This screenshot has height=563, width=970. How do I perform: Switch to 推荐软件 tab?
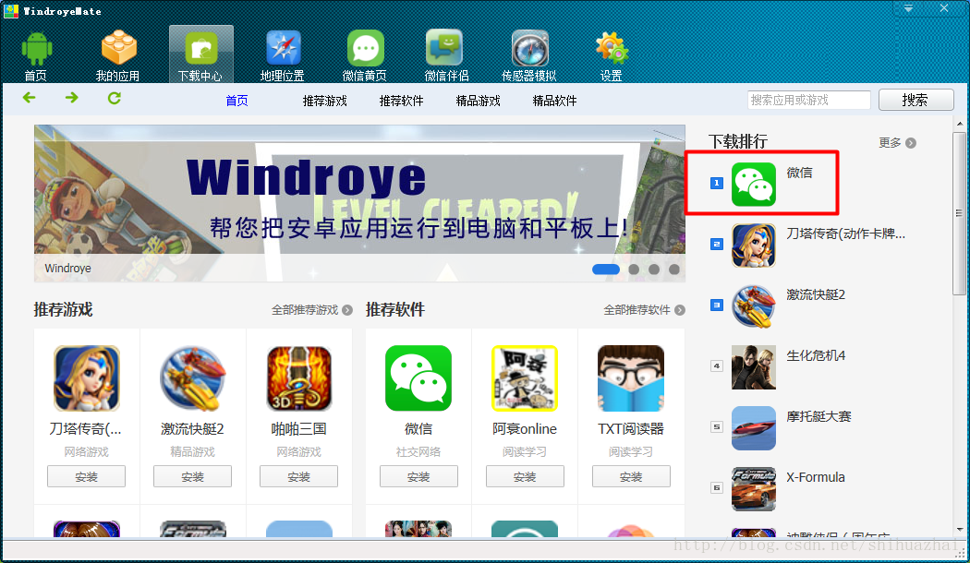coord(402,101)
